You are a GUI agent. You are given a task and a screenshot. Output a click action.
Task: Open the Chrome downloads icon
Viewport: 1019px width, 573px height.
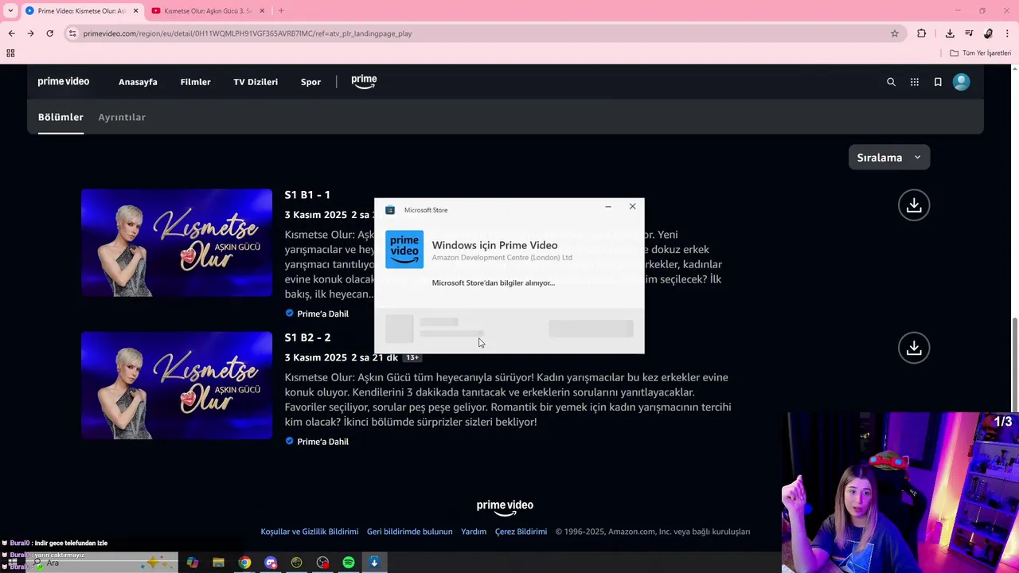950,33
